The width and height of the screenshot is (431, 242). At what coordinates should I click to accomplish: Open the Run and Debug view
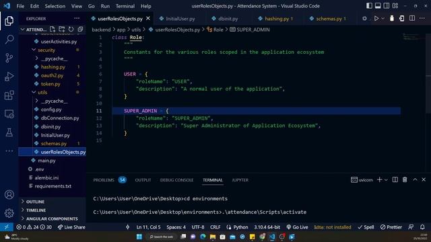tap(9, 77)
